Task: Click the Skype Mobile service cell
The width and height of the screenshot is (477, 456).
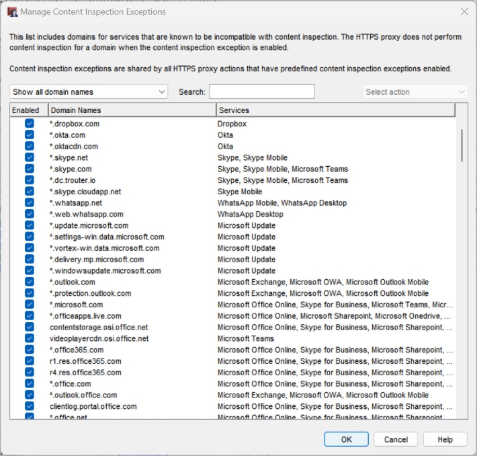Action: [x=240, y=192]
